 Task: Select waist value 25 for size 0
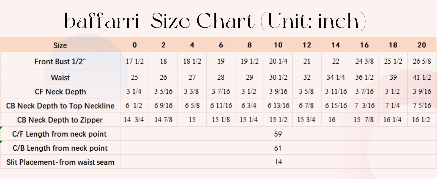pyautogui.click(x=135, y=78)
